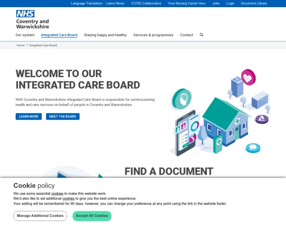Accept all cookies
286x229 pixels.
92,216
